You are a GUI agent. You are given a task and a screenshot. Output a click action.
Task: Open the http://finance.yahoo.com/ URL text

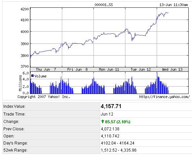point(164,97)
